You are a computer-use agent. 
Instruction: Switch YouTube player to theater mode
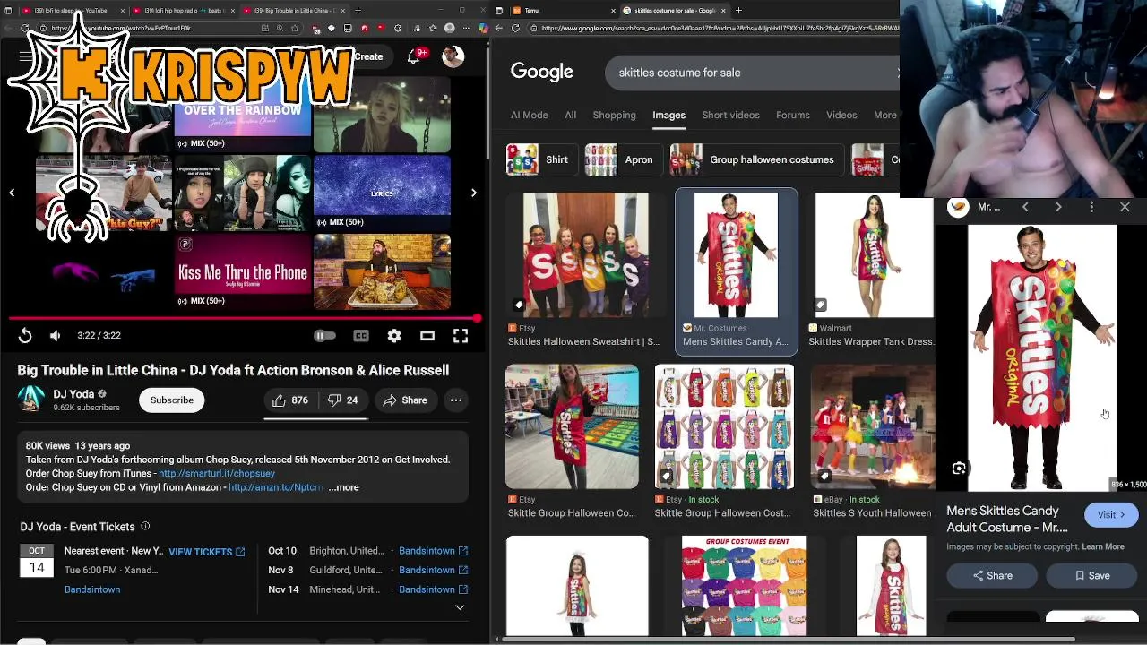tap(427, 336)
